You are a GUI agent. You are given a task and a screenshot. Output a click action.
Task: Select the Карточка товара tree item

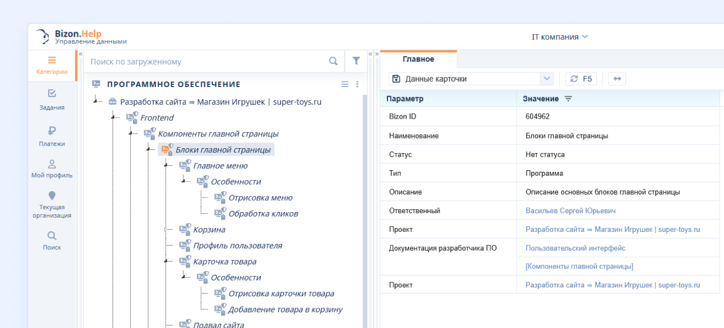225,261
